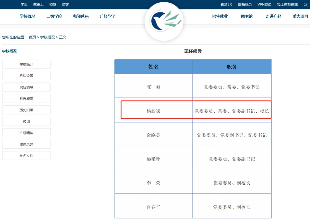Click the 校园风光 sidebar button
Viewport: 310px width, 223px height.
pyautogui.click(x=26, y=144)
